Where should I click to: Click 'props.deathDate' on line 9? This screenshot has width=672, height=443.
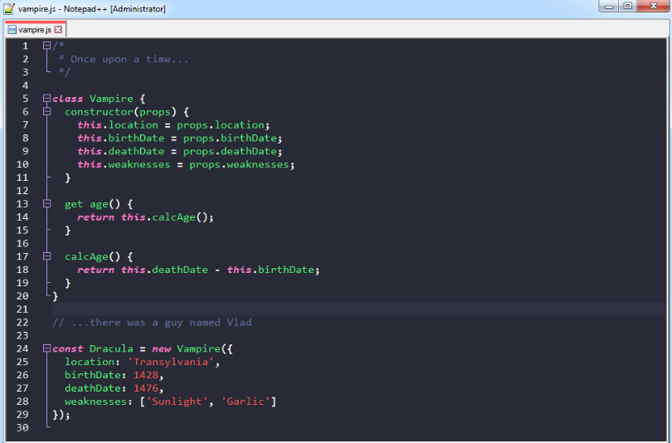click(230, 151)
